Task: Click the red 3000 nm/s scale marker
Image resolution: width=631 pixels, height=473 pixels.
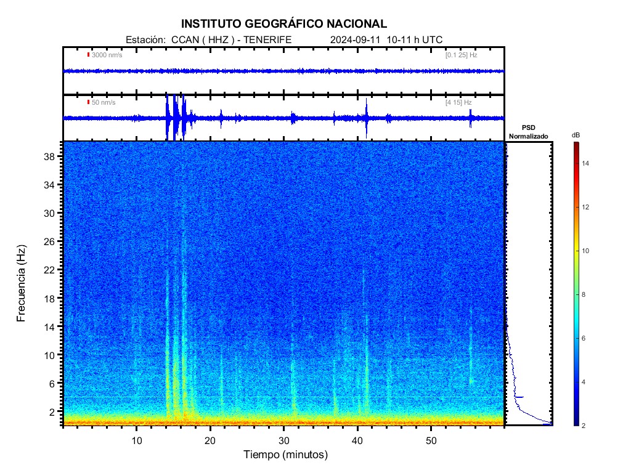Action: click(89, 55)
